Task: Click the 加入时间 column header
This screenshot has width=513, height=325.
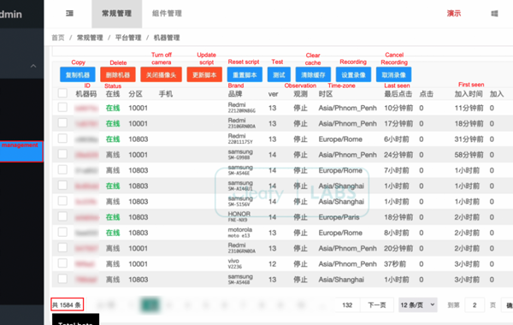Action: coord(469,94)
